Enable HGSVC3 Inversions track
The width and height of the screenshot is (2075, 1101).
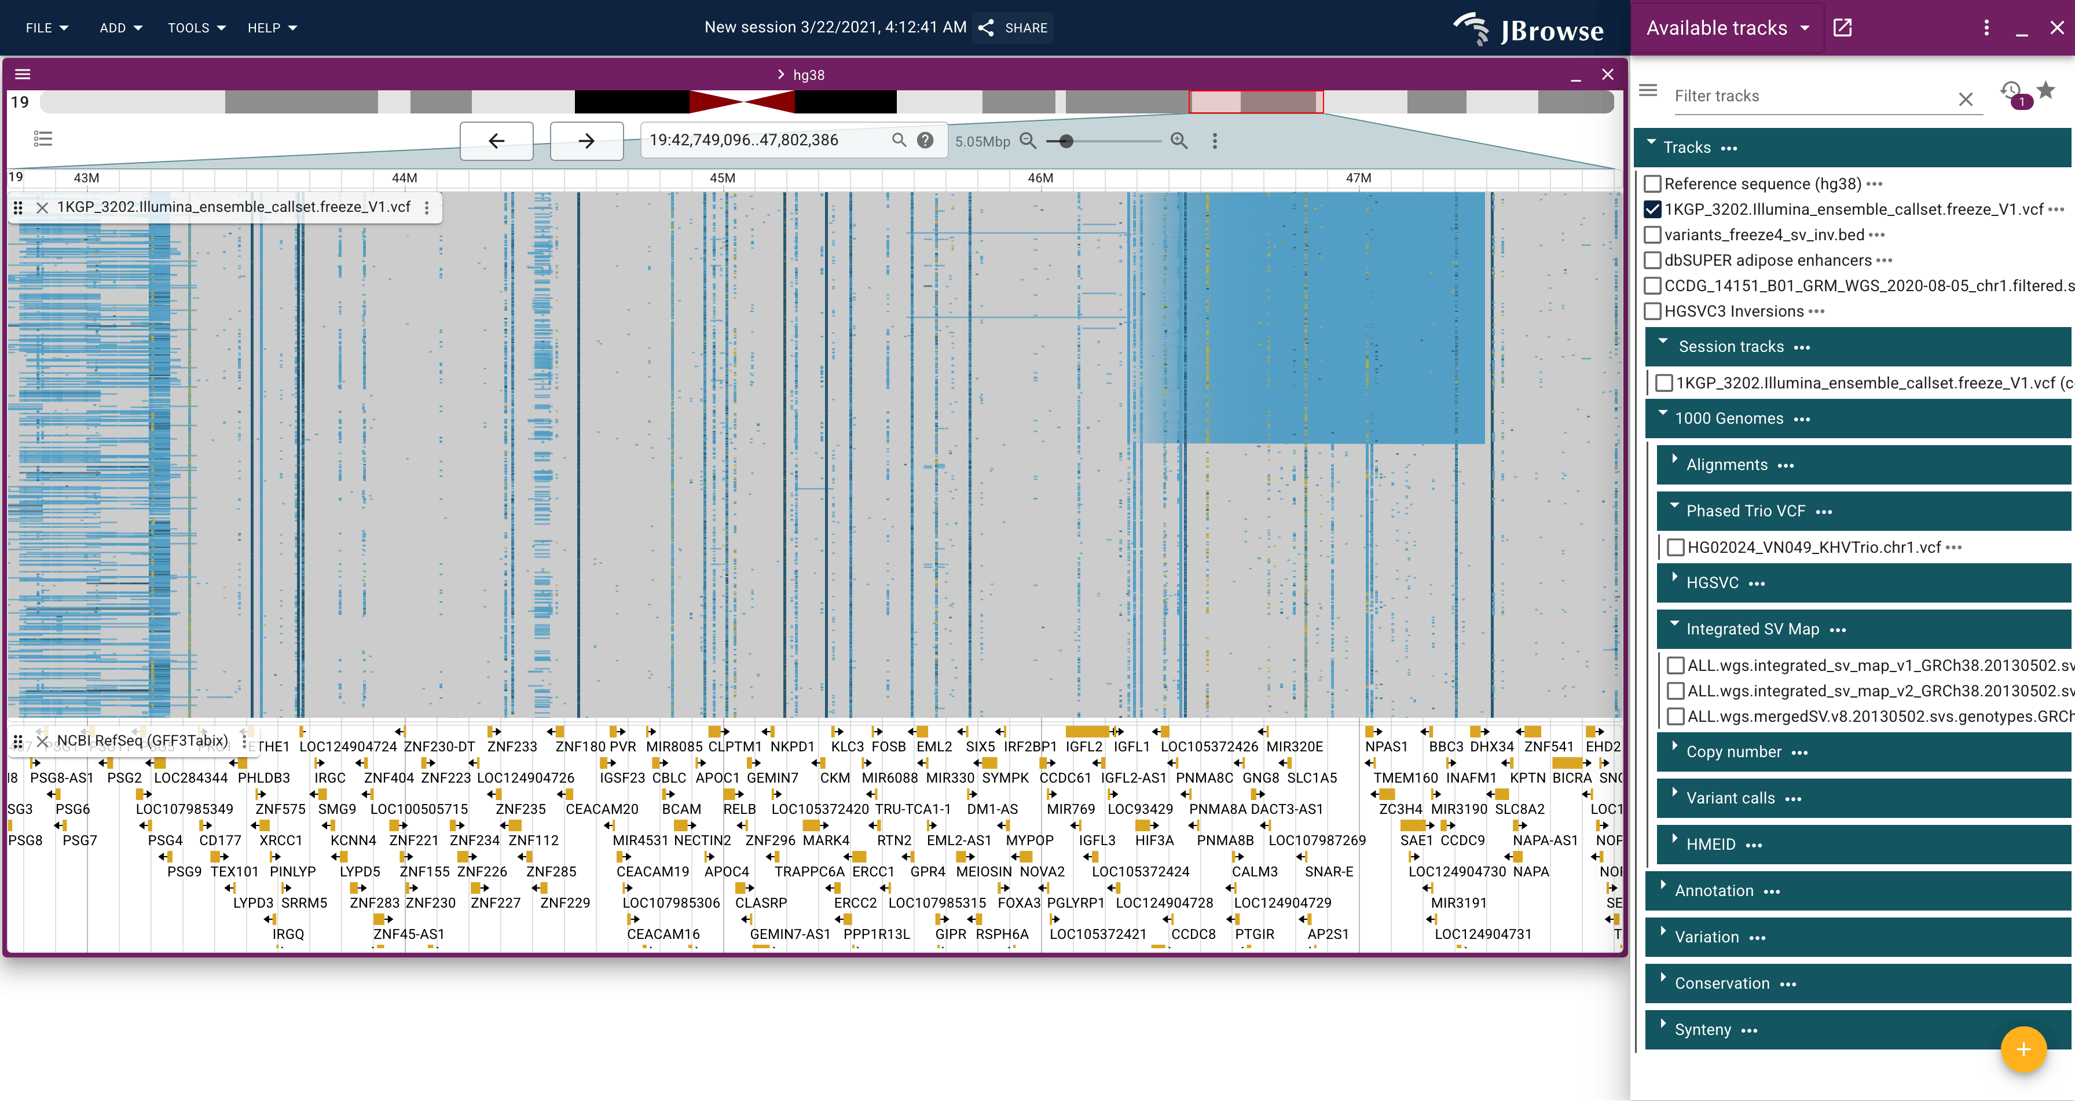[1652, 311]
